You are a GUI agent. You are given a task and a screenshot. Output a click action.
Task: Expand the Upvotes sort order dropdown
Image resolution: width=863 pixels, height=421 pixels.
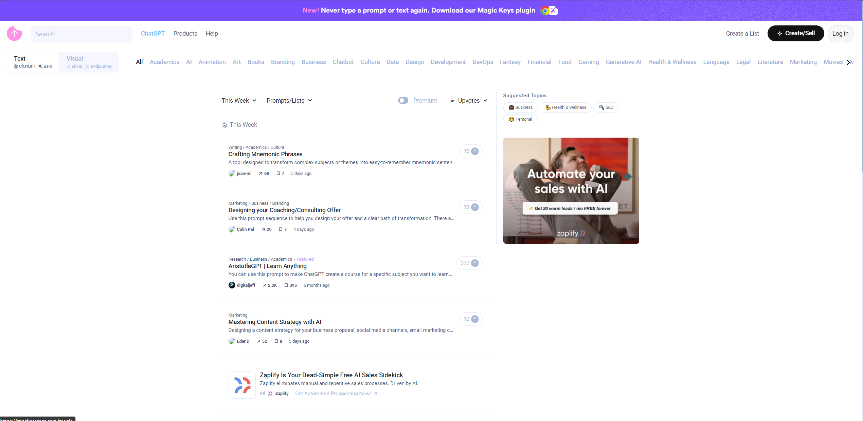pyautogui.click(x=469, y=101)
